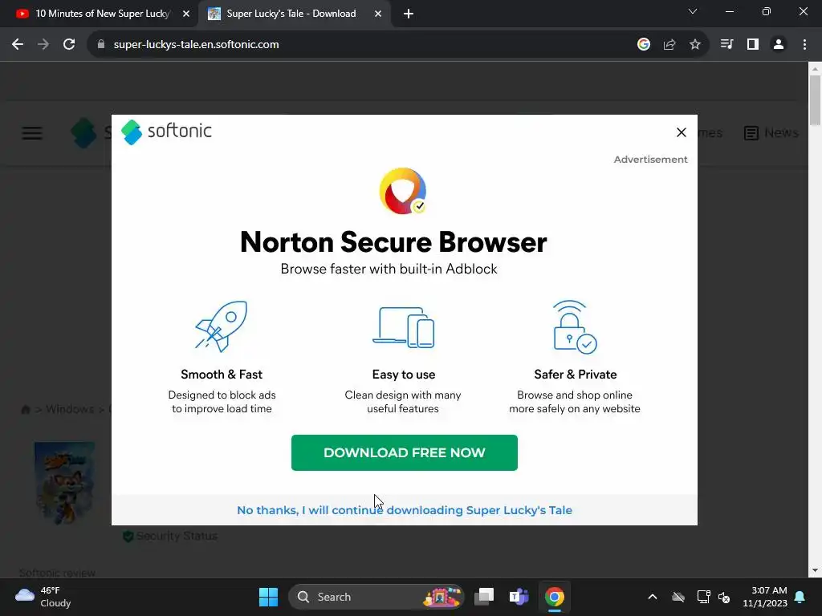View site information via the lock icon

tap(101, 45)
